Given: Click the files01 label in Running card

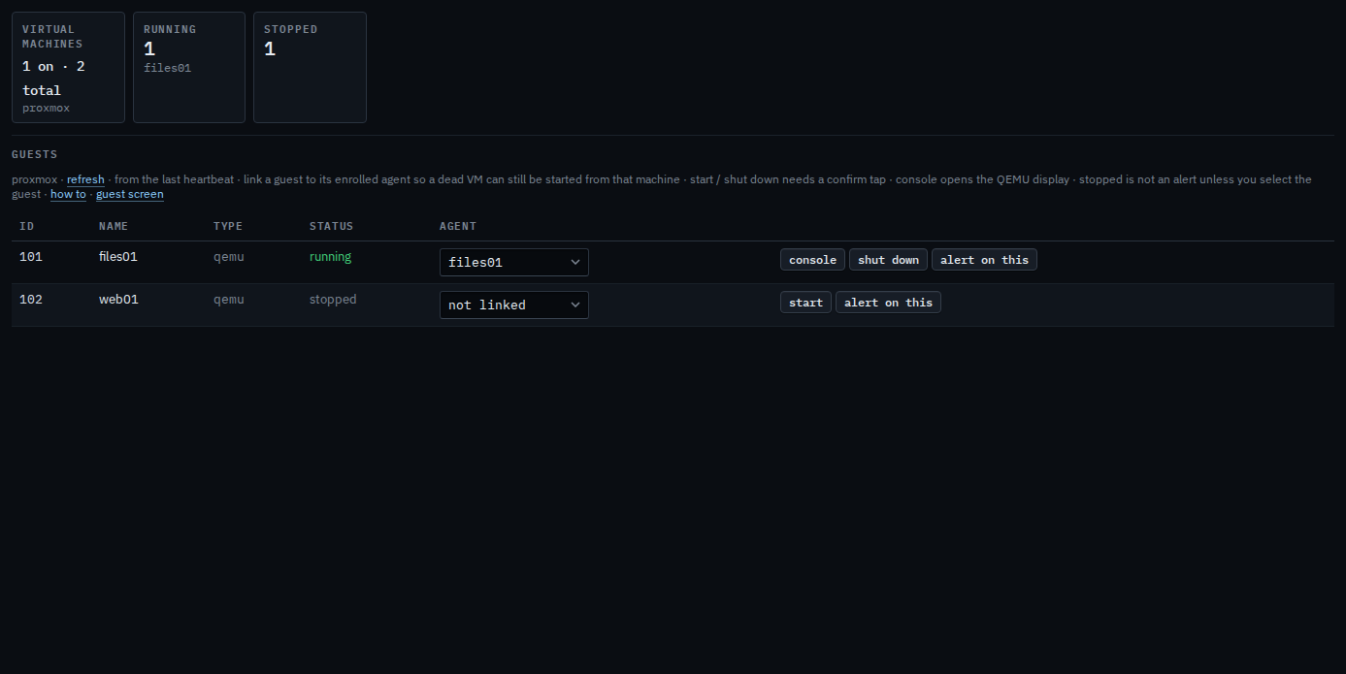Looking at the screenshot, I should coord(167,68).
